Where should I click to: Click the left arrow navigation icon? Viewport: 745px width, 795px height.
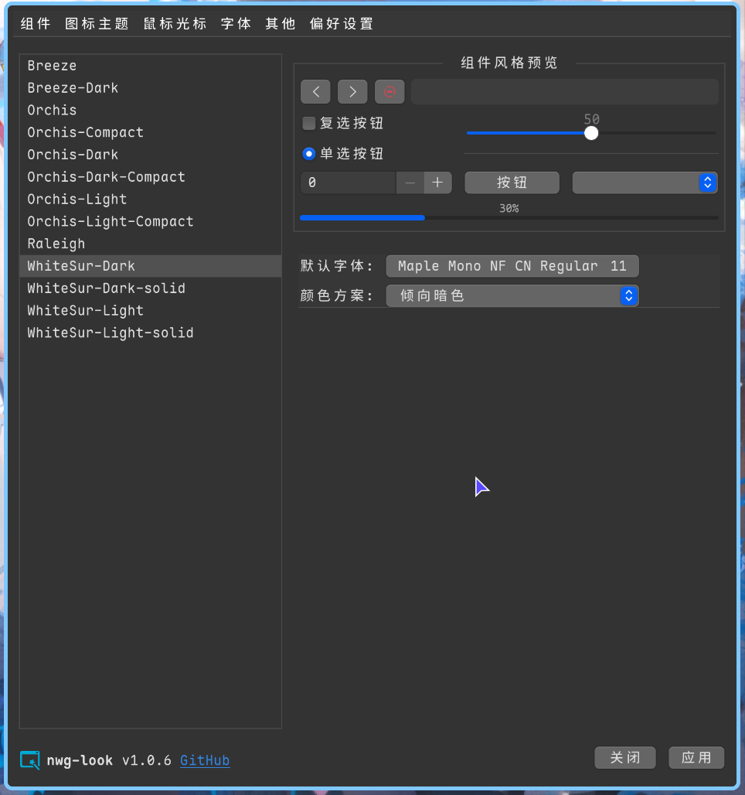tap(315, 91)
